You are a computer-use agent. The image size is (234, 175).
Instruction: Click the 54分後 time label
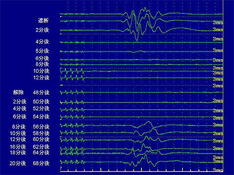pyautogui.click(x=41, y=116)
